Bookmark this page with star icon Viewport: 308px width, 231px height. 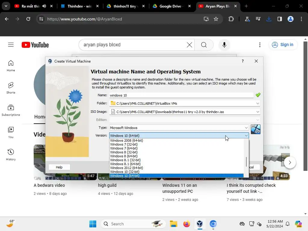pos(216,19)
